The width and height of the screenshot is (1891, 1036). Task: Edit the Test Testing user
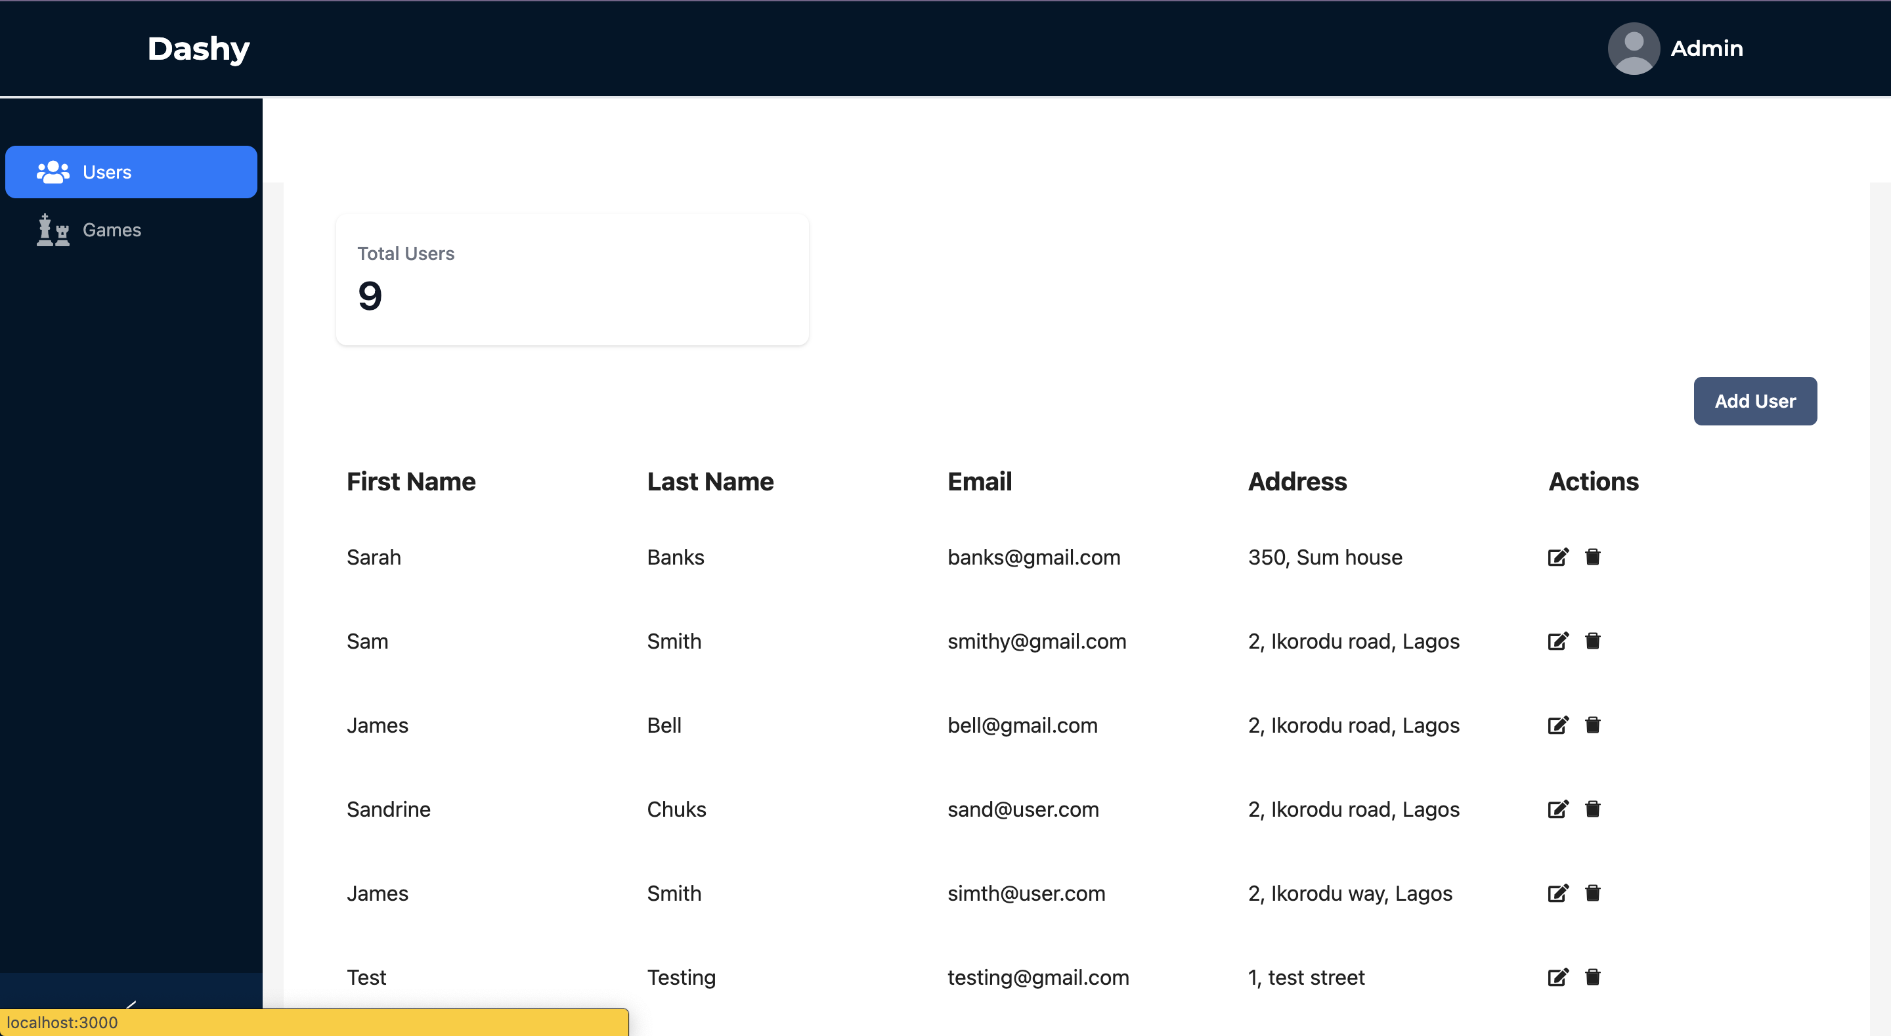click(x=1557, y=978)
